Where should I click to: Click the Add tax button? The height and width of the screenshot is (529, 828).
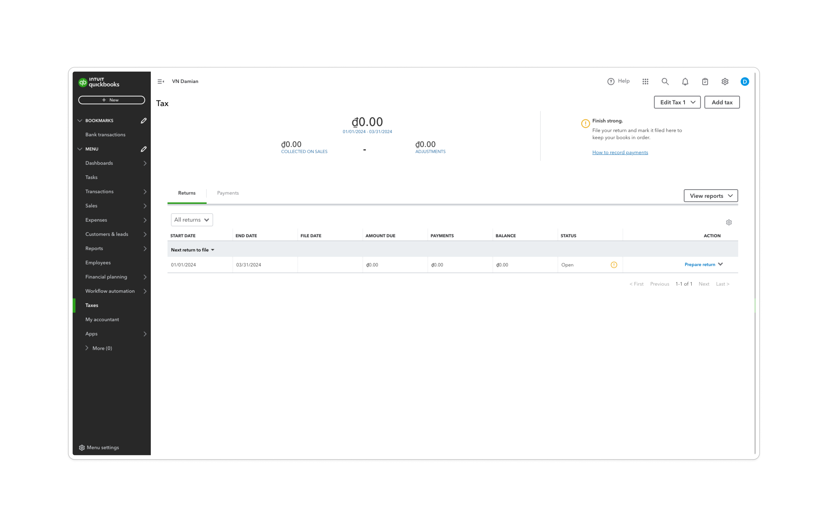click(x=721, y=102)
